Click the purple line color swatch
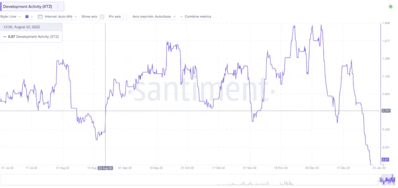The width and height of the screenshot is (398, 188). (27, 17)
